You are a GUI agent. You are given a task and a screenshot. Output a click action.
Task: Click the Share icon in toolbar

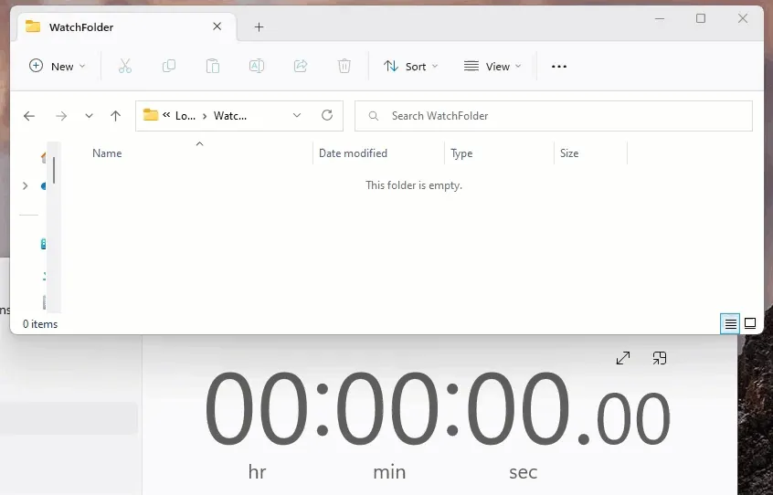point(301,66)
